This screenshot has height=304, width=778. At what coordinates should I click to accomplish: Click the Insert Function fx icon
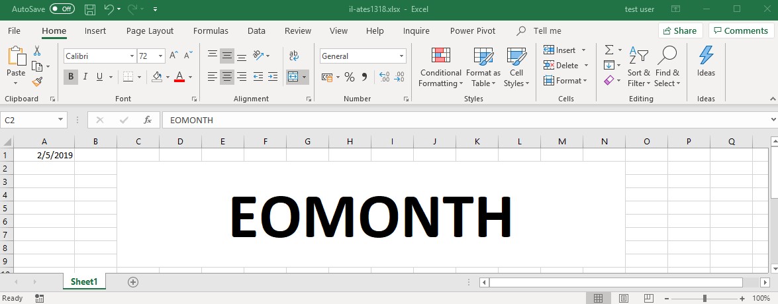click(148, 120)
